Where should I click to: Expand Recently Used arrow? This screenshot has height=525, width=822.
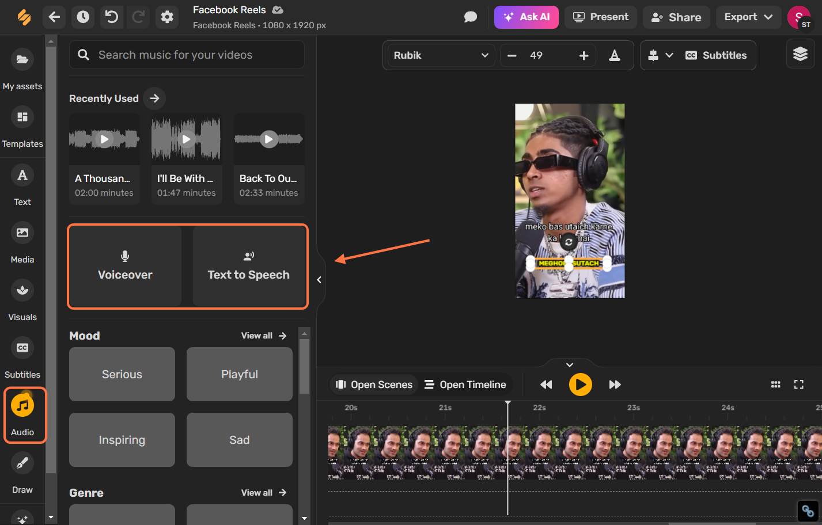pyautogui.click(x=154, y=98)
